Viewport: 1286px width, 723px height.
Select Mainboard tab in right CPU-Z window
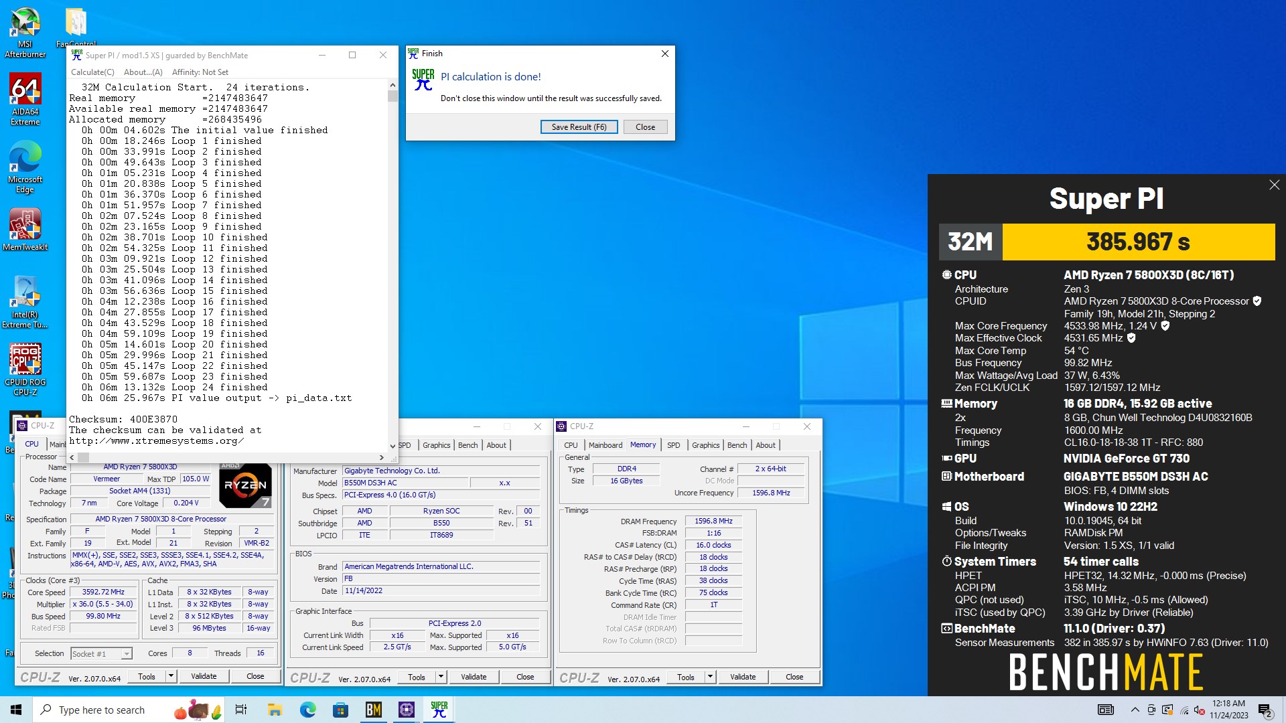pyautogui.click(x=605, y=445)
